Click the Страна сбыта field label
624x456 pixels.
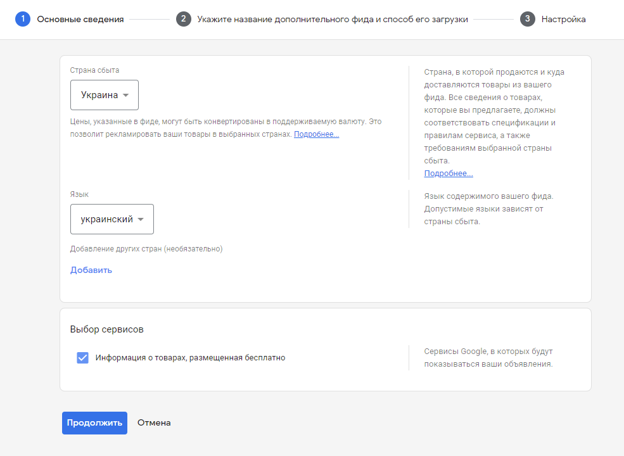(x=94, y=70)
